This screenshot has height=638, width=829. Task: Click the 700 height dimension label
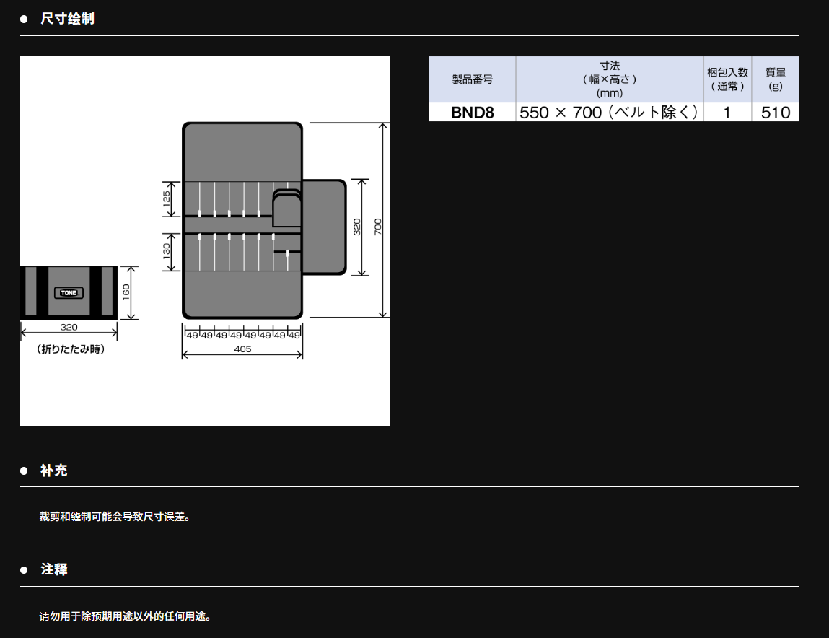click(x=378, y=227)
